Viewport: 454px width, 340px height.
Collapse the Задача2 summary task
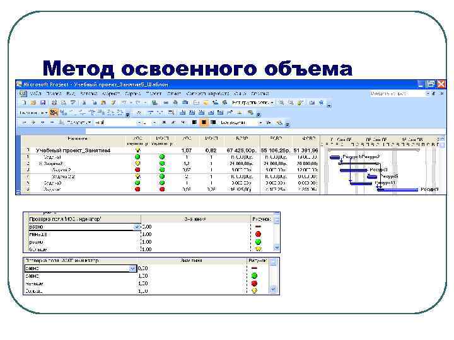point(40,164)
